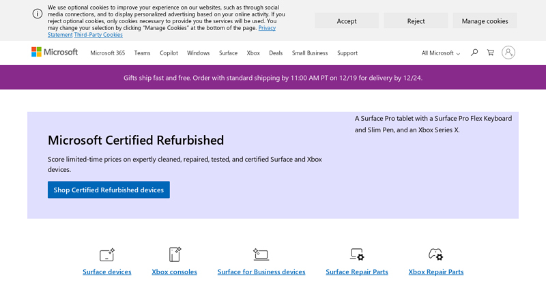This screenshot has width=546, height=307.
Task: Click the Microsoft logo
Action: pos(55,53)
